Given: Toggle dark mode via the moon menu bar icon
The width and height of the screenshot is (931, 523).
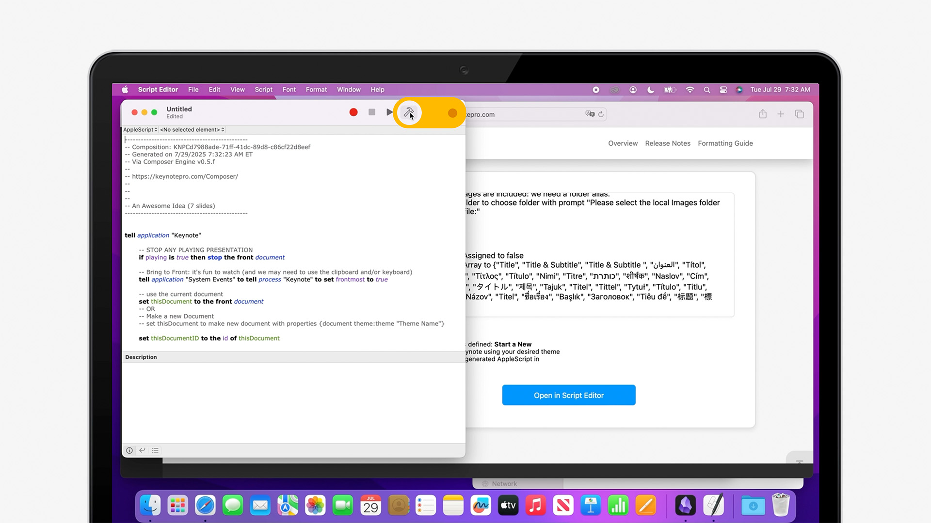Looking at the screenshot, I should (x=651, y=90).
